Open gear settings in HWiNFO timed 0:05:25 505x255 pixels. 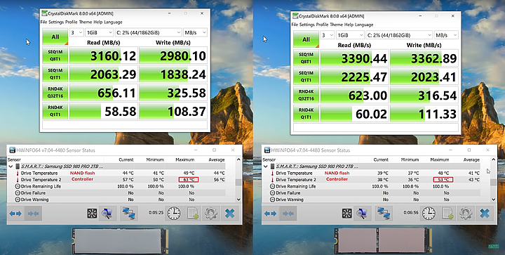pos(211,214)
